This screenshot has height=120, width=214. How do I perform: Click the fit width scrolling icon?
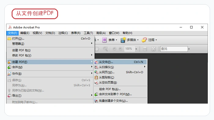(x=145, y=49)
